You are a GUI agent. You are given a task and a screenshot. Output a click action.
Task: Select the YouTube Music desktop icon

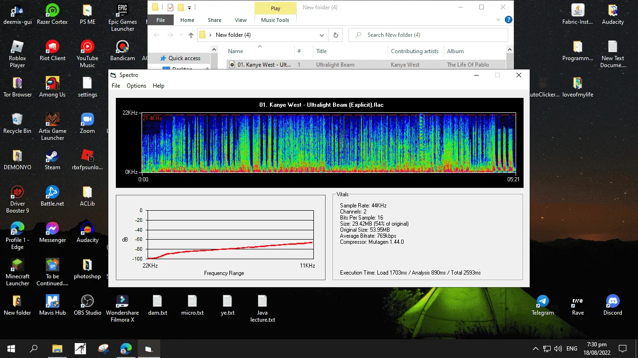(87, 54)
